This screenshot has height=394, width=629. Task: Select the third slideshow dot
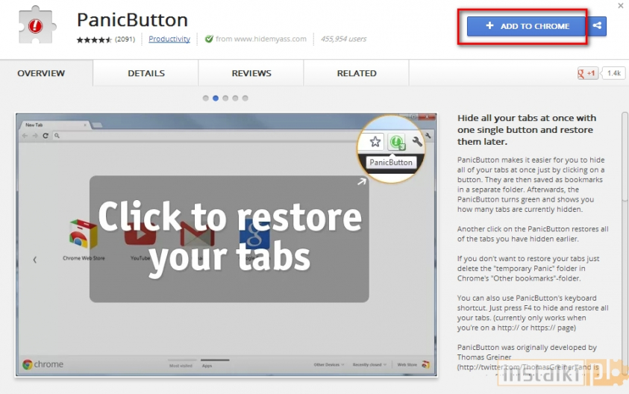click(225, 98)
